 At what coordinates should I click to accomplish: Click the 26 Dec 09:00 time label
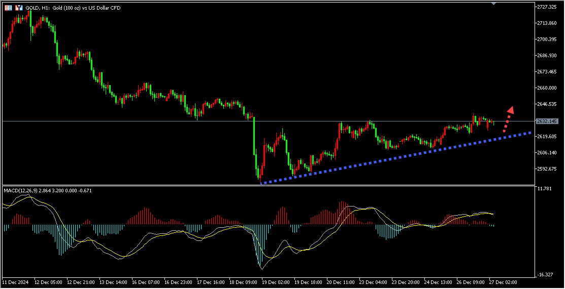coord(470,282)
